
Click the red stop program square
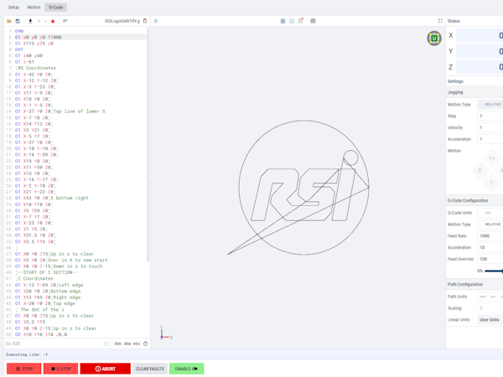[53, 21]
